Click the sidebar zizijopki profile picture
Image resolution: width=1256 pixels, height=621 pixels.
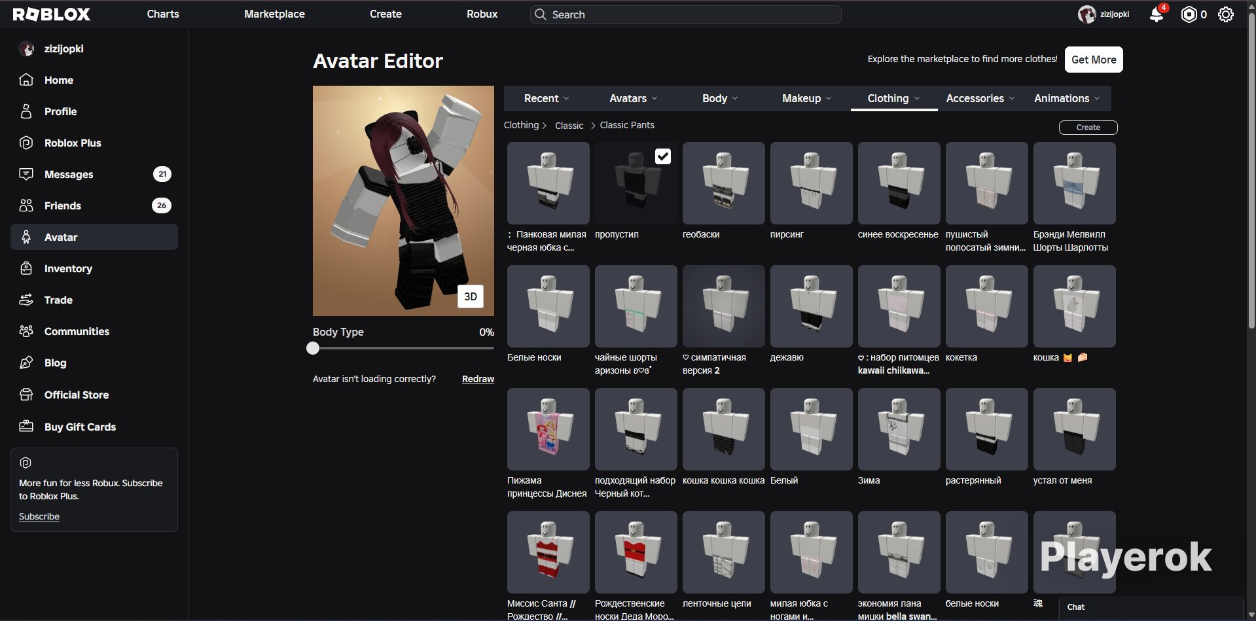[26, 48]
